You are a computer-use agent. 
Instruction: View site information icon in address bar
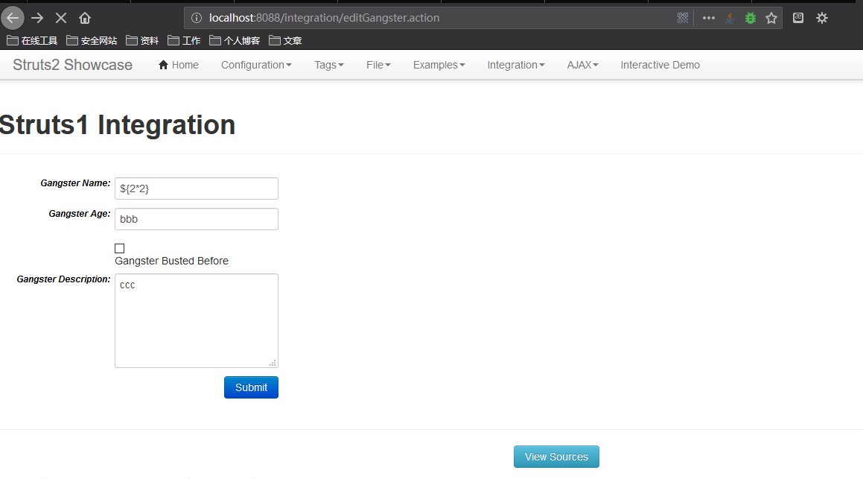coord(197,18)
